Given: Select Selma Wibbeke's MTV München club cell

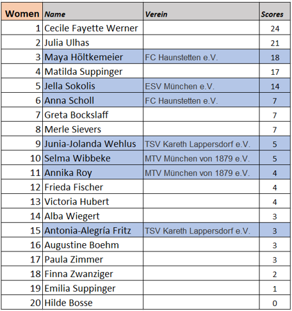Looking at the screenshot, I should click(201, 158).
